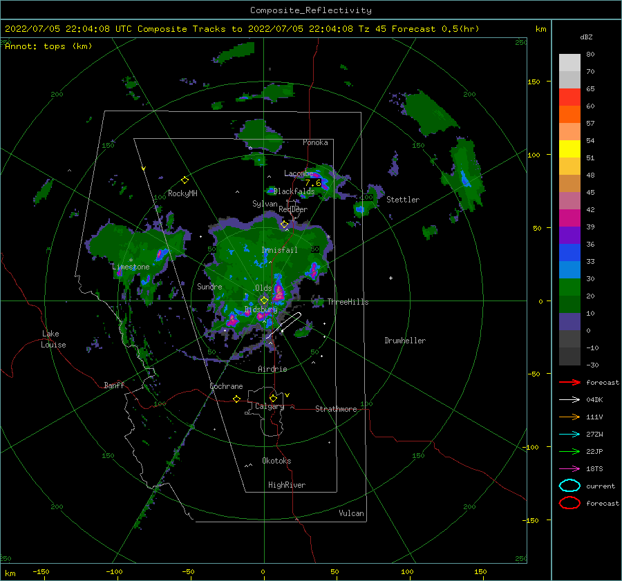The image size is (622, 581).
Task: Click the yellow diamond marker under Olds
Action: tap(264, 301)
